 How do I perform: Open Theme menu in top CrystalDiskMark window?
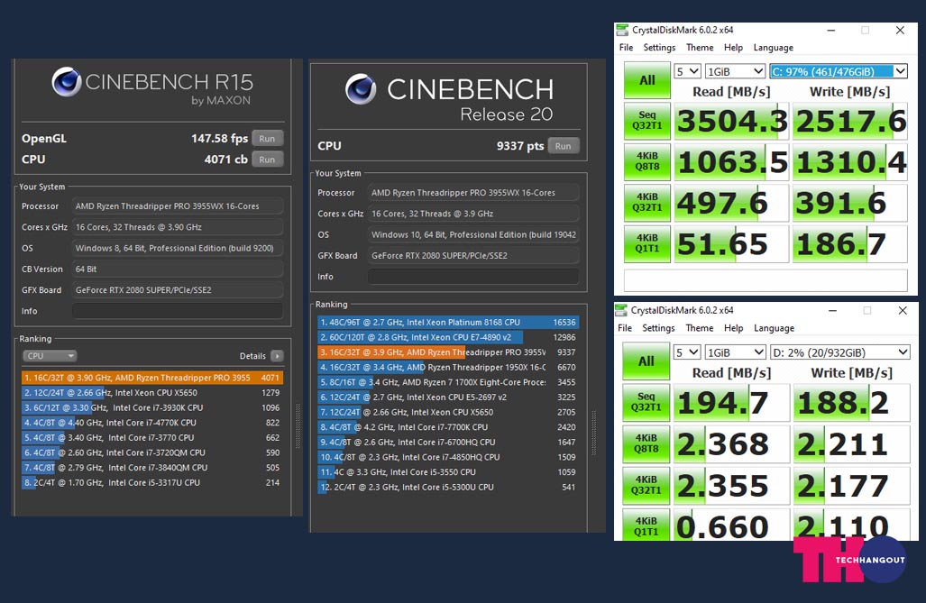pos(700,47)
